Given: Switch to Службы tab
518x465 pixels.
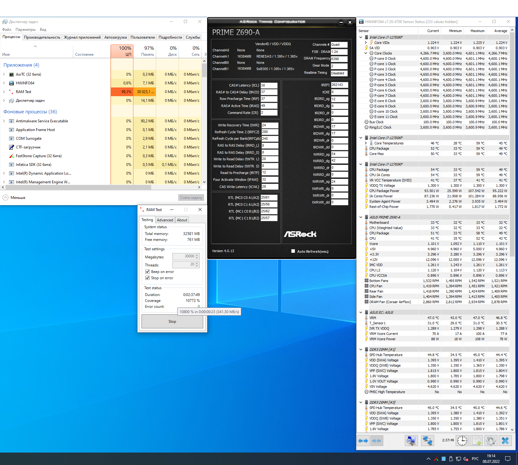Looking at the screenshot, I should click(x=193, y=37).
